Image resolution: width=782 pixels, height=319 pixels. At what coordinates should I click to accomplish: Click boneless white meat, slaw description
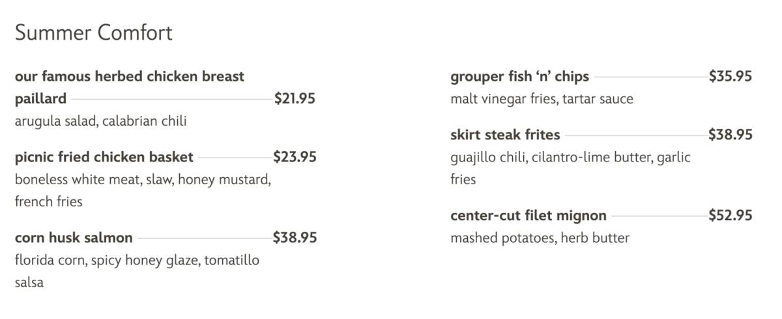point(142,179)
